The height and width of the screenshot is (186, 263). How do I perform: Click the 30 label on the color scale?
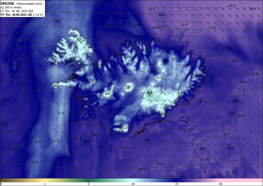tap(221, 184)
